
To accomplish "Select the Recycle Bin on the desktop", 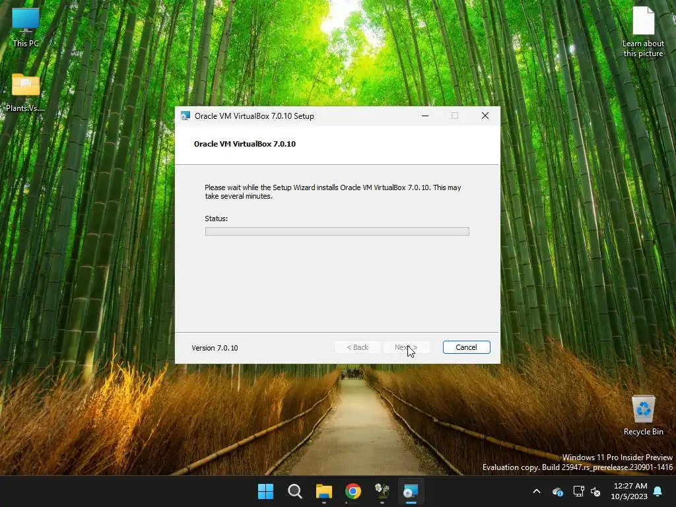I will [643, 416].
